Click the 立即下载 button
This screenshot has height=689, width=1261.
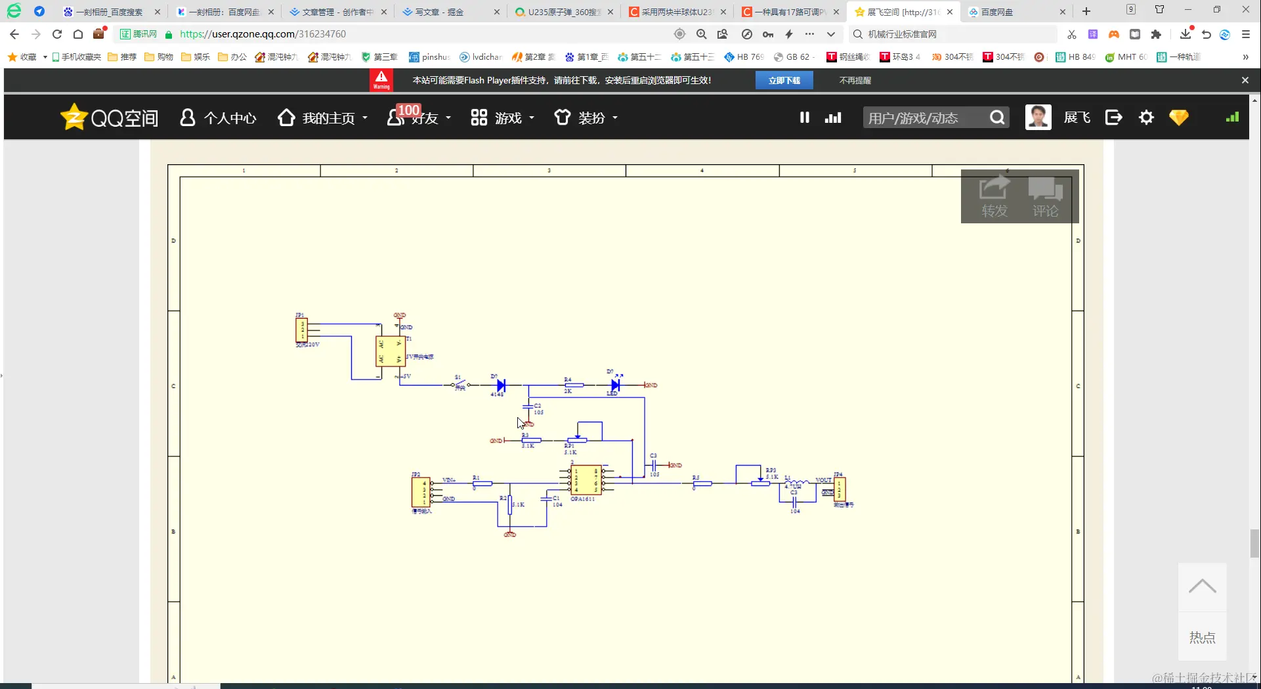pyautogui.click(x=784, y=80)
